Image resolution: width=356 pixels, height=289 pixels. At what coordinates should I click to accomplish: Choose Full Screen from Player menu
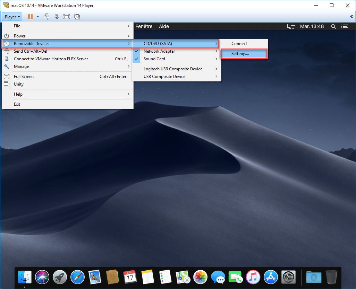[x=68, y=77]
